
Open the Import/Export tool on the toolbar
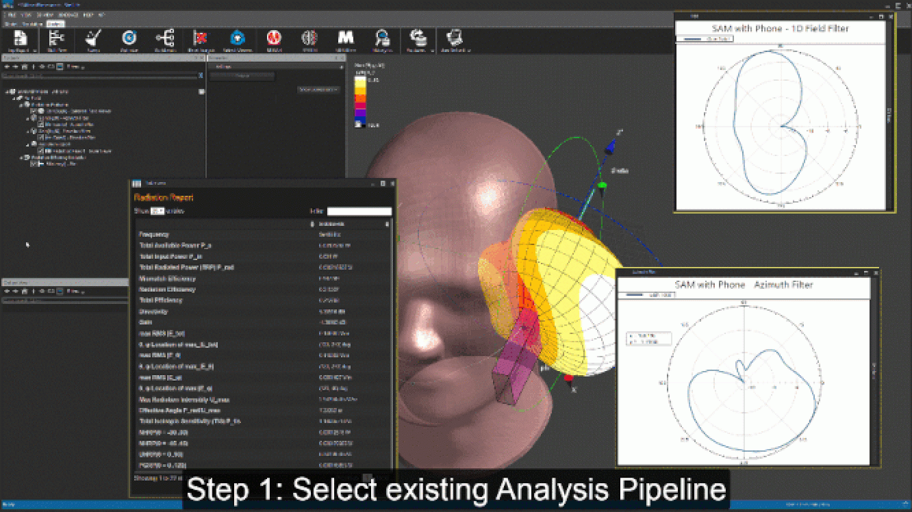[19, 38]
